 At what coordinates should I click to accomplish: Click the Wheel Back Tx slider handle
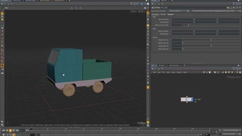211,46
